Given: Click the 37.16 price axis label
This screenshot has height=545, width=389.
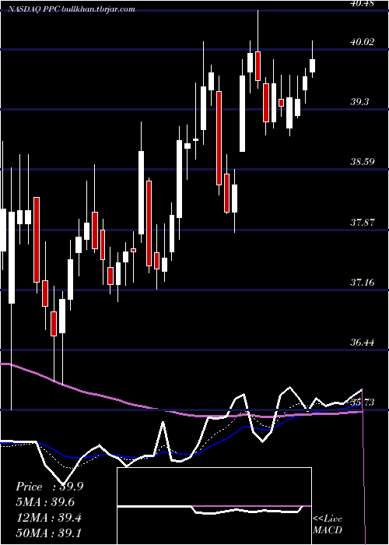Looking at the screenshot, I should [363, 282].
